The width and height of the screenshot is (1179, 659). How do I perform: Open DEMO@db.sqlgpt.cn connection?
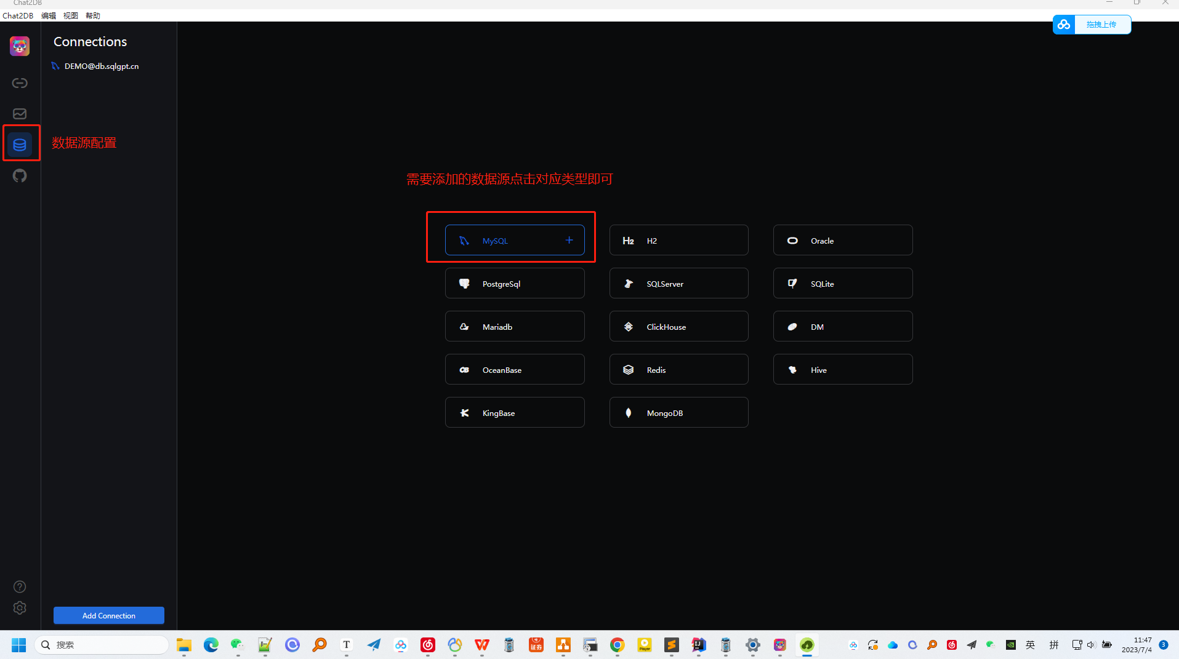(102, 66)
